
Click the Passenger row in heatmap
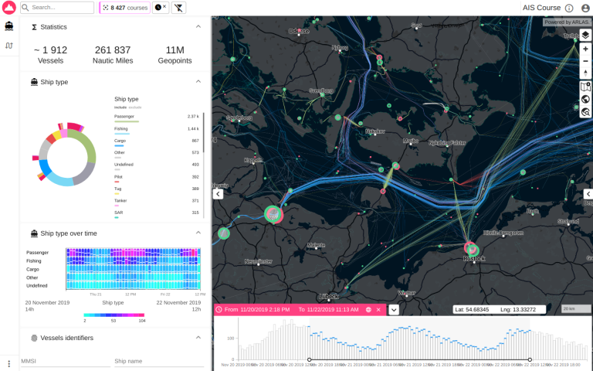[133, 252]
